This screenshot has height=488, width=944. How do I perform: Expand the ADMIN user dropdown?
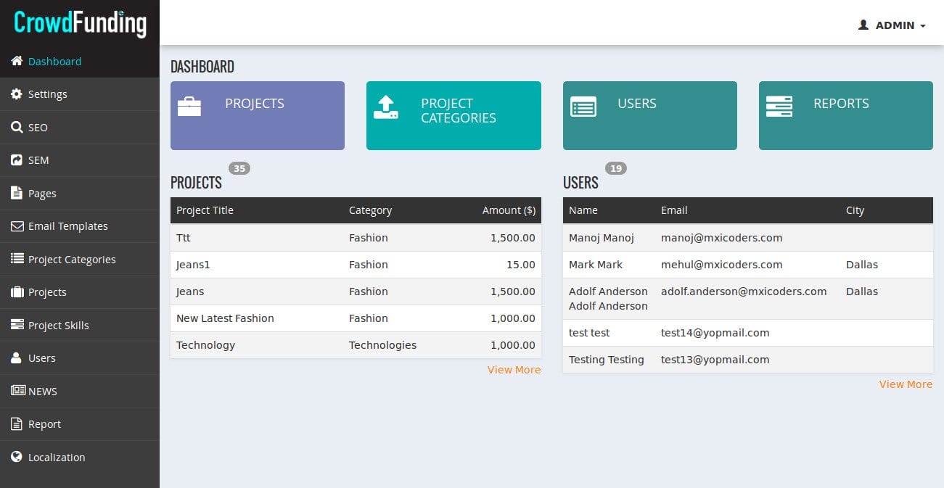(892, 25)
